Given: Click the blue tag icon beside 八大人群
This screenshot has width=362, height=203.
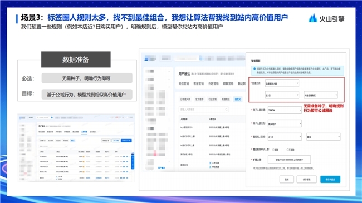Looking at the screenshot, I should coord(210,163).
